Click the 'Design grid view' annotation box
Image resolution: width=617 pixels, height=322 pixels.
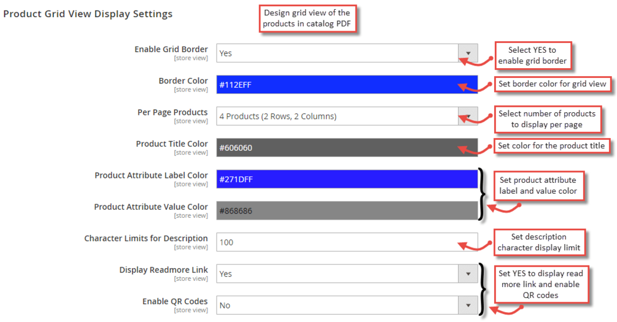[x=307, y=18]
